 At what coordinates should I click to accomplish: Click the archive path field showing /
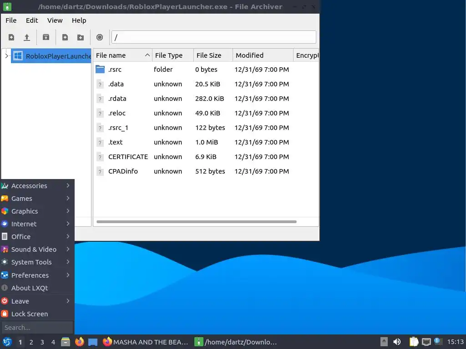click(x=214, y=37)
